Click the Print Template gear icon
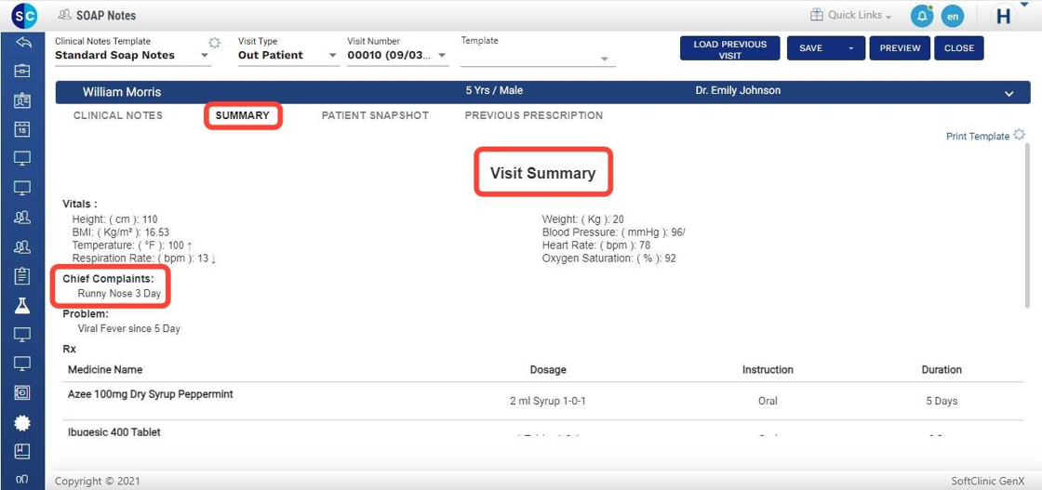Viewport: 1042px width, 490px height. [x=1019, y=136]
